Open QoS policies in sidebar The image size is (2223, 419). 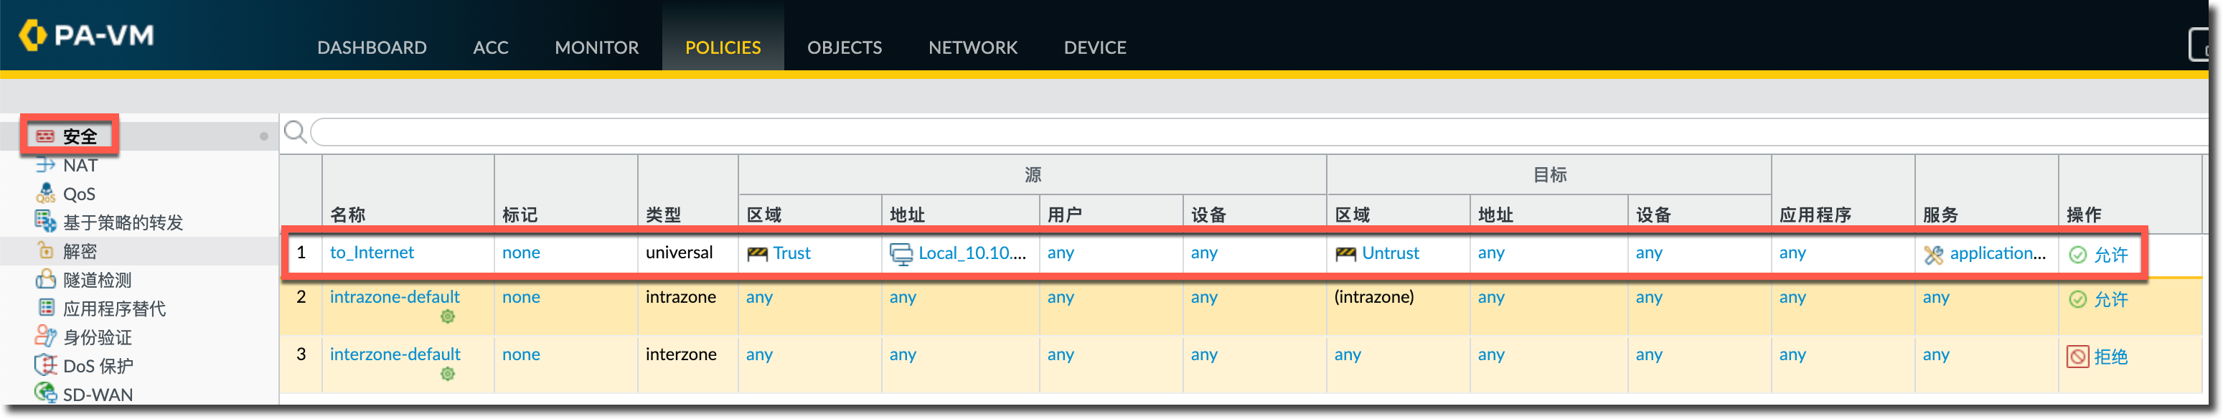pyautogui.click(x=78, y=194)
